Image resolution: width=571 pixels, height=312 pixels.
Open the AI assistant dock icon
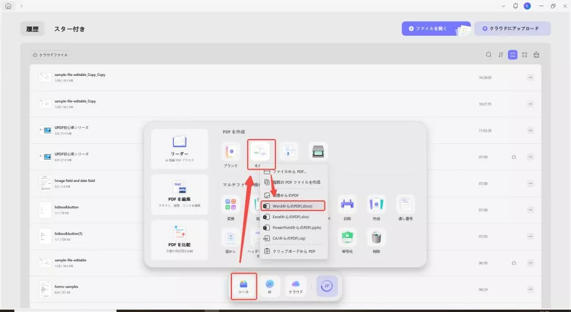(x=269, y=286)
